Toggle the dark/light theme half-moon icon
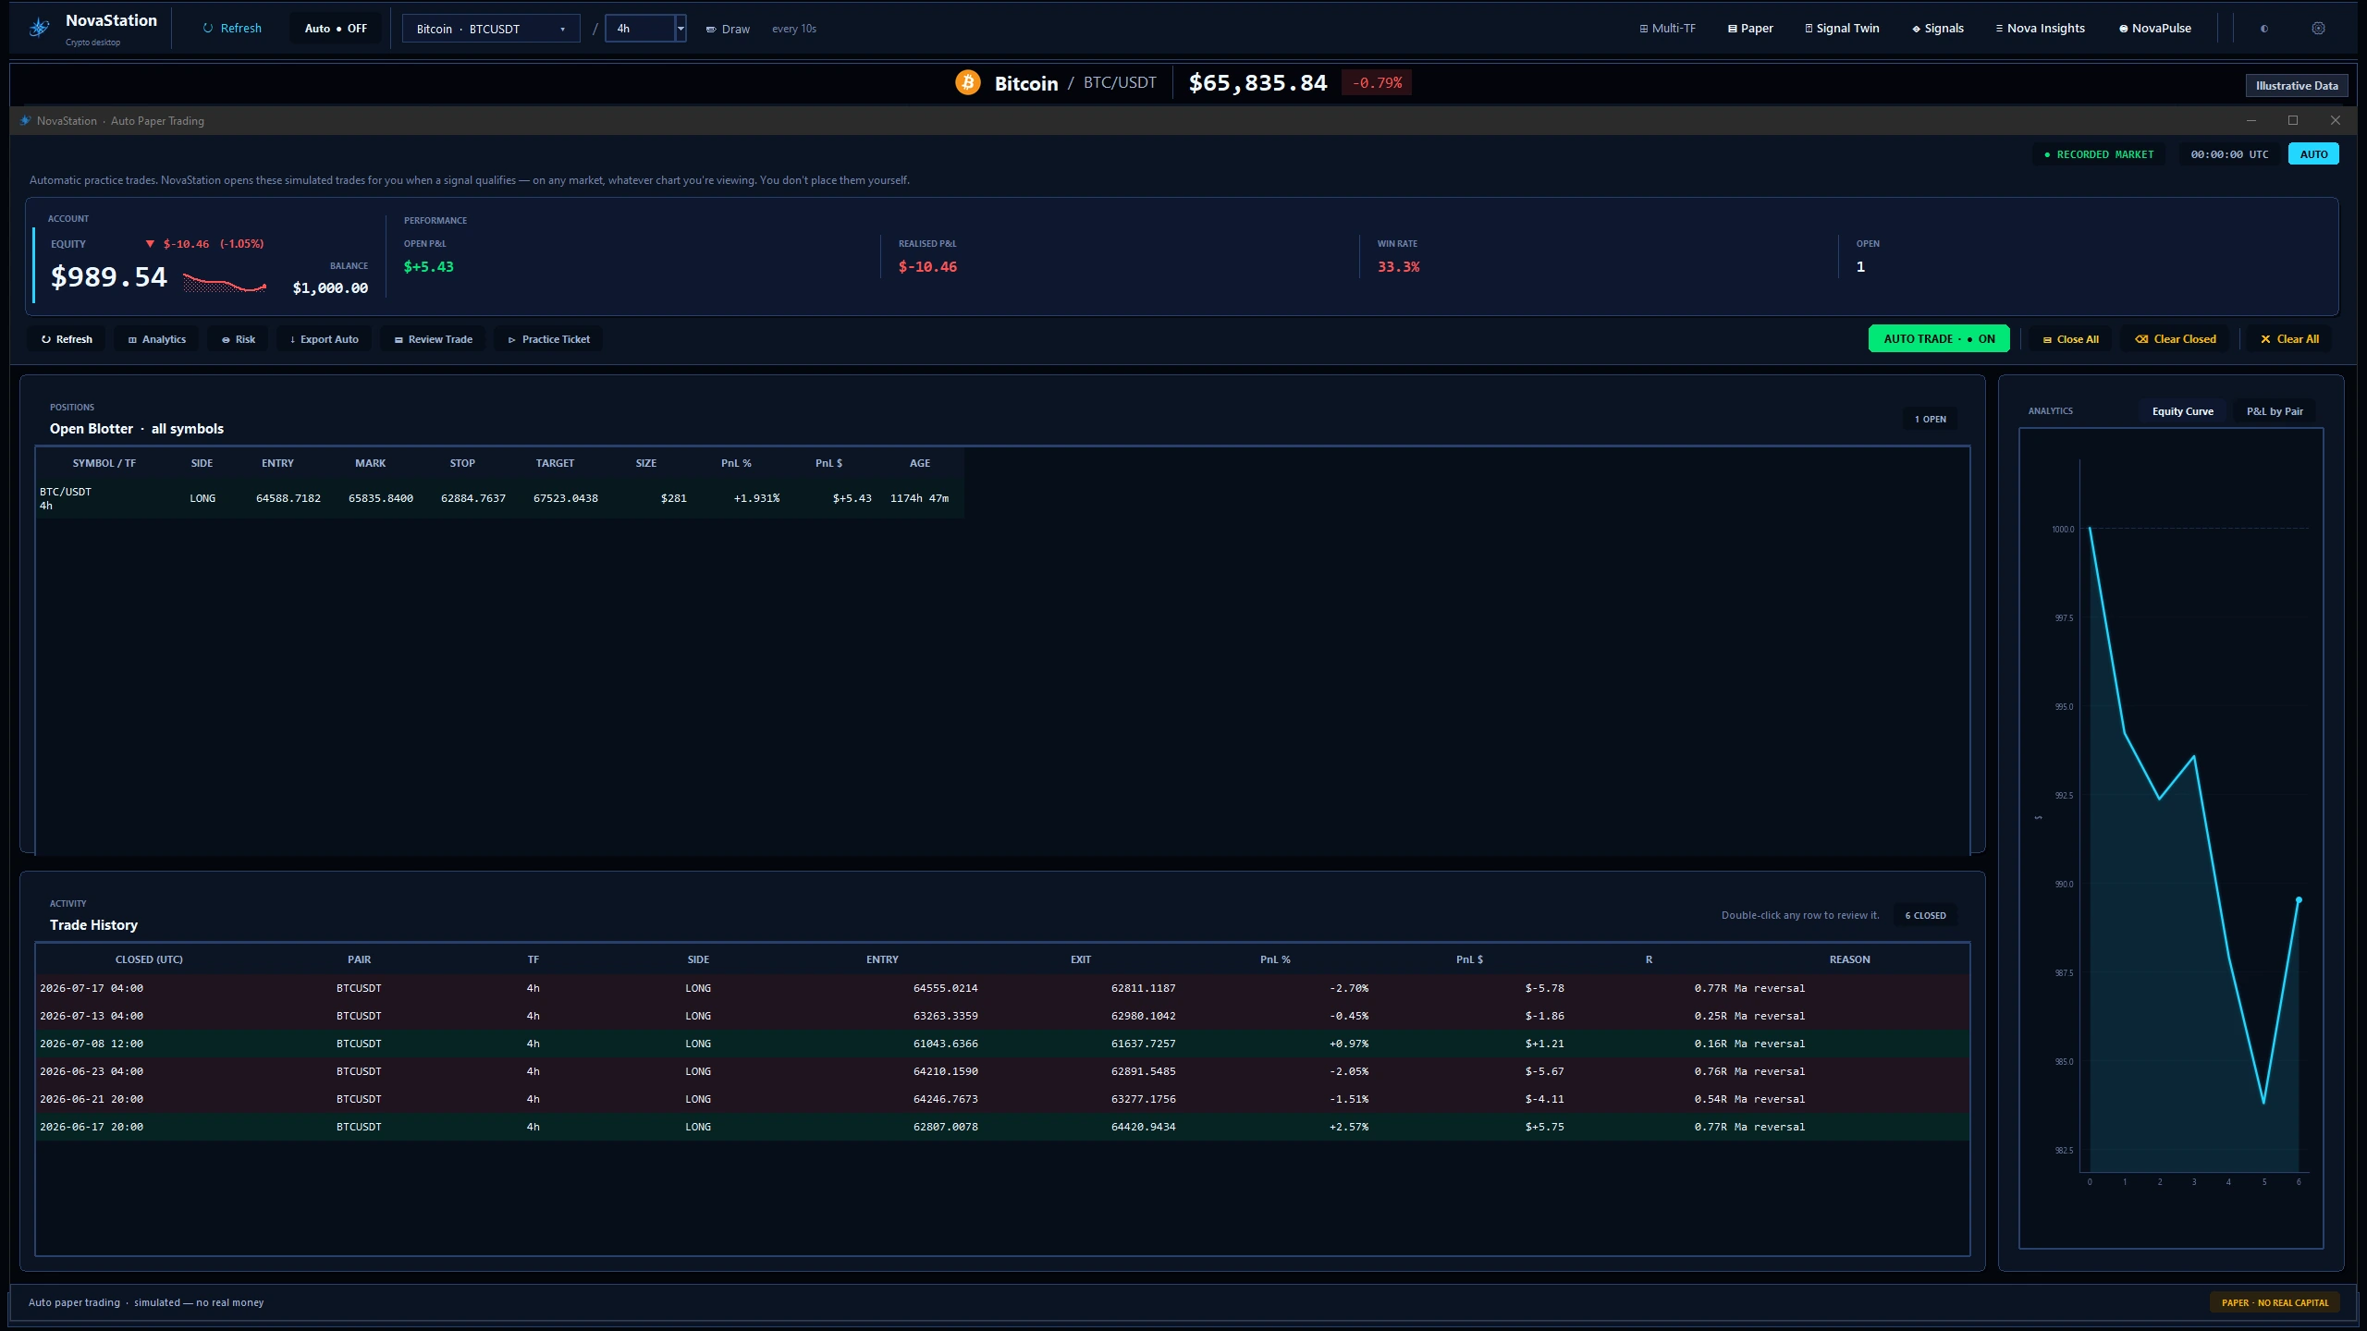2367x1331 pixels. click(2264, 28)
